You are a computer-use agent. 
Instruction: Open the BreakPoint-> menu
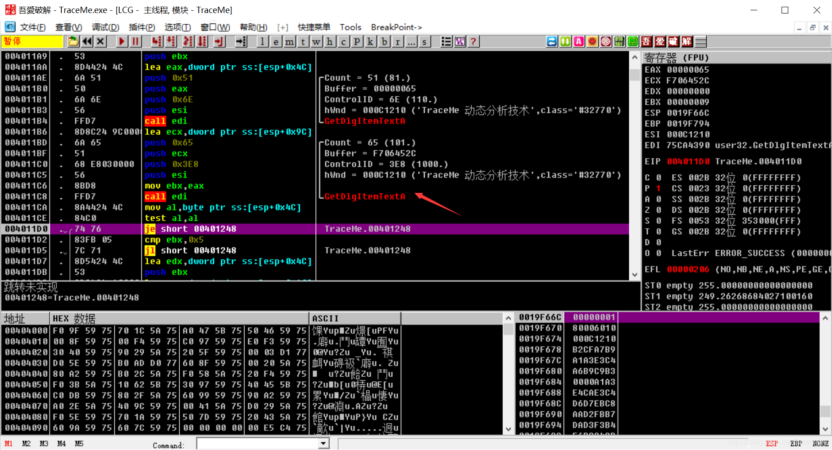pos(396,27)
